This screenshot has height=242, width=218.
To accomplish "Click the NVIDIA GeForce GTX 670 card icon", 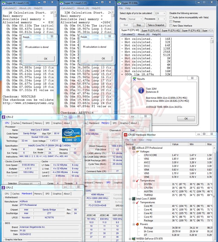I will (x=134, y=239).
